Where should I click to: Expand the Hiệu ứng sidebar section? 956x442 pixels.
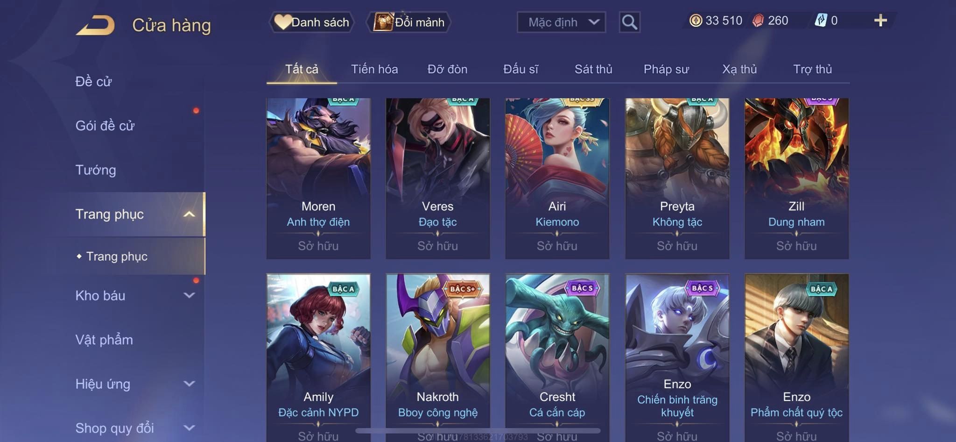point(134,384)
